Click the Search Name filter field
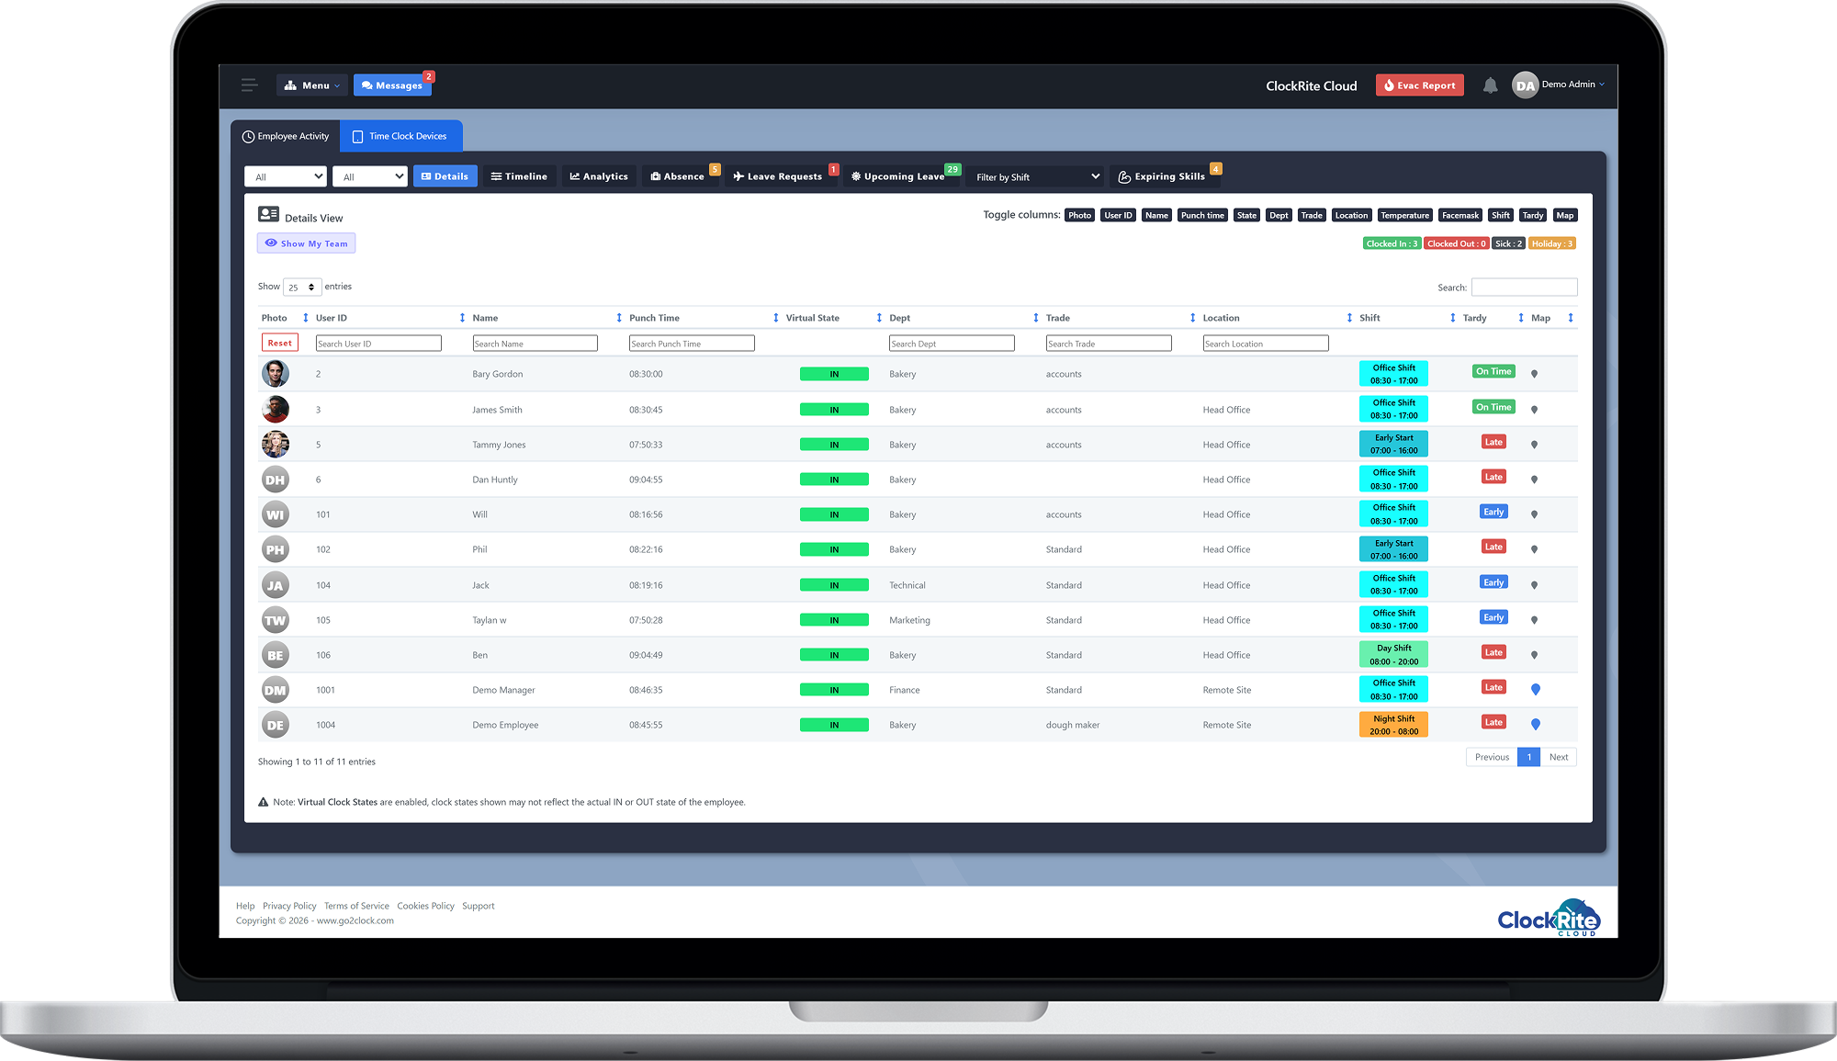 535,344
